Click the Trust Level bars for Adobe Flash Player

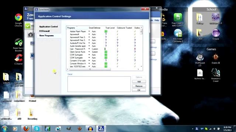tap(106, 32)
